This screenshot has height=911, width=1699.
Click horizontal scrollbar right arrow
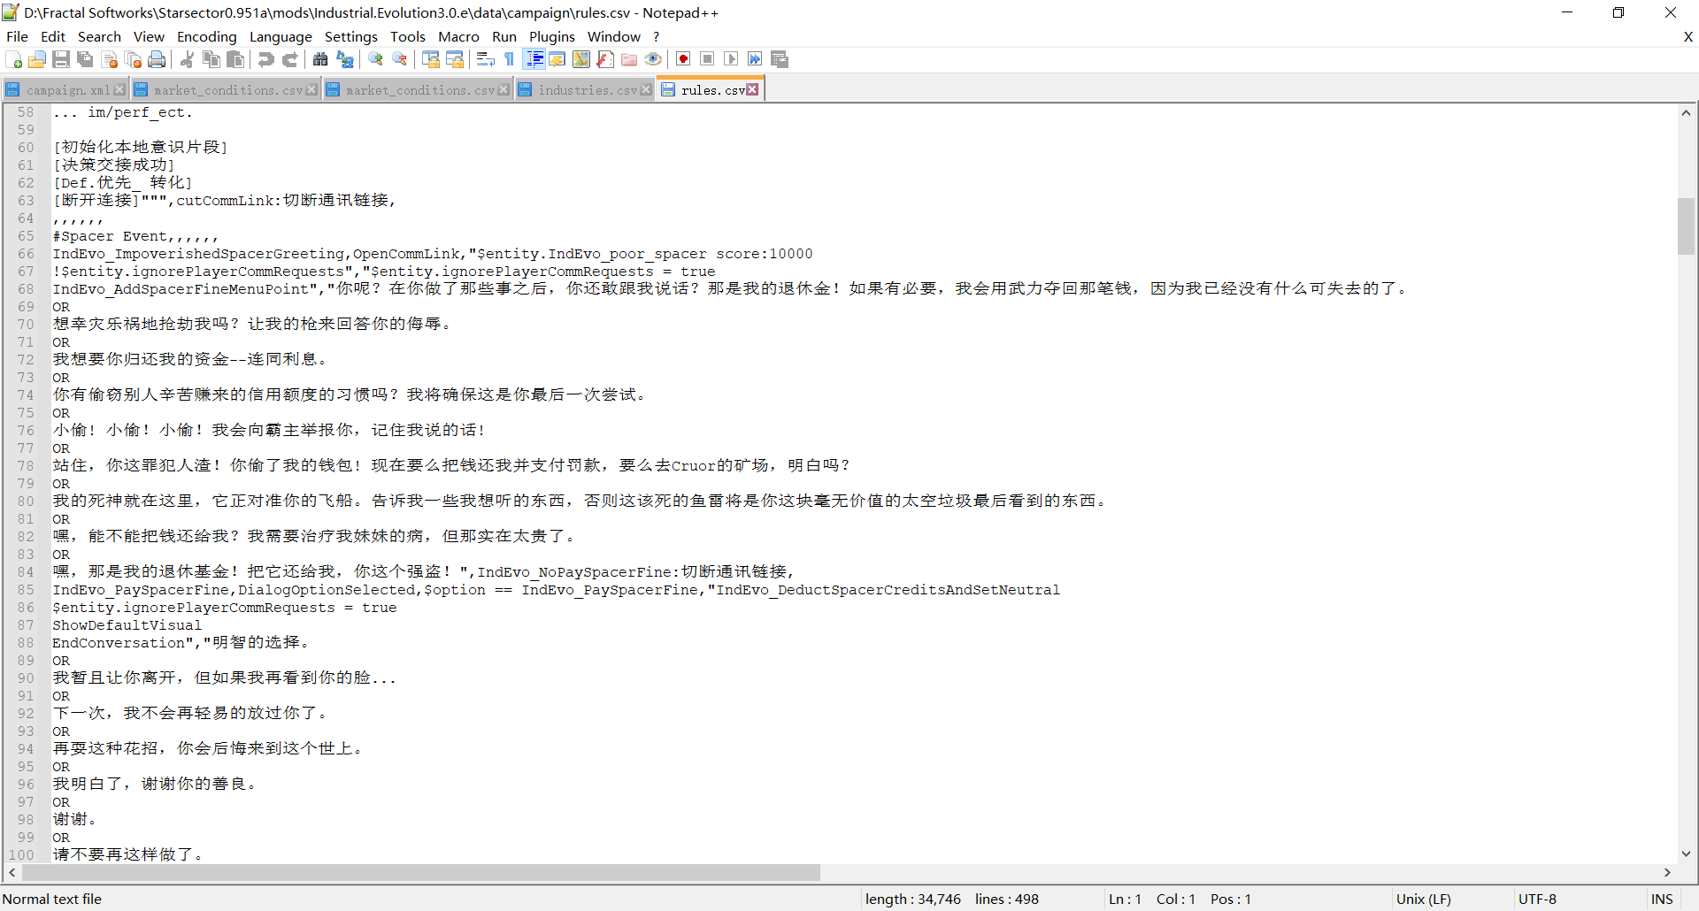[1668, 873]
